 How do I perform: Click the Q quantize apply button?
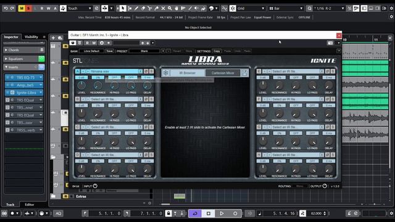pos(309,8)
